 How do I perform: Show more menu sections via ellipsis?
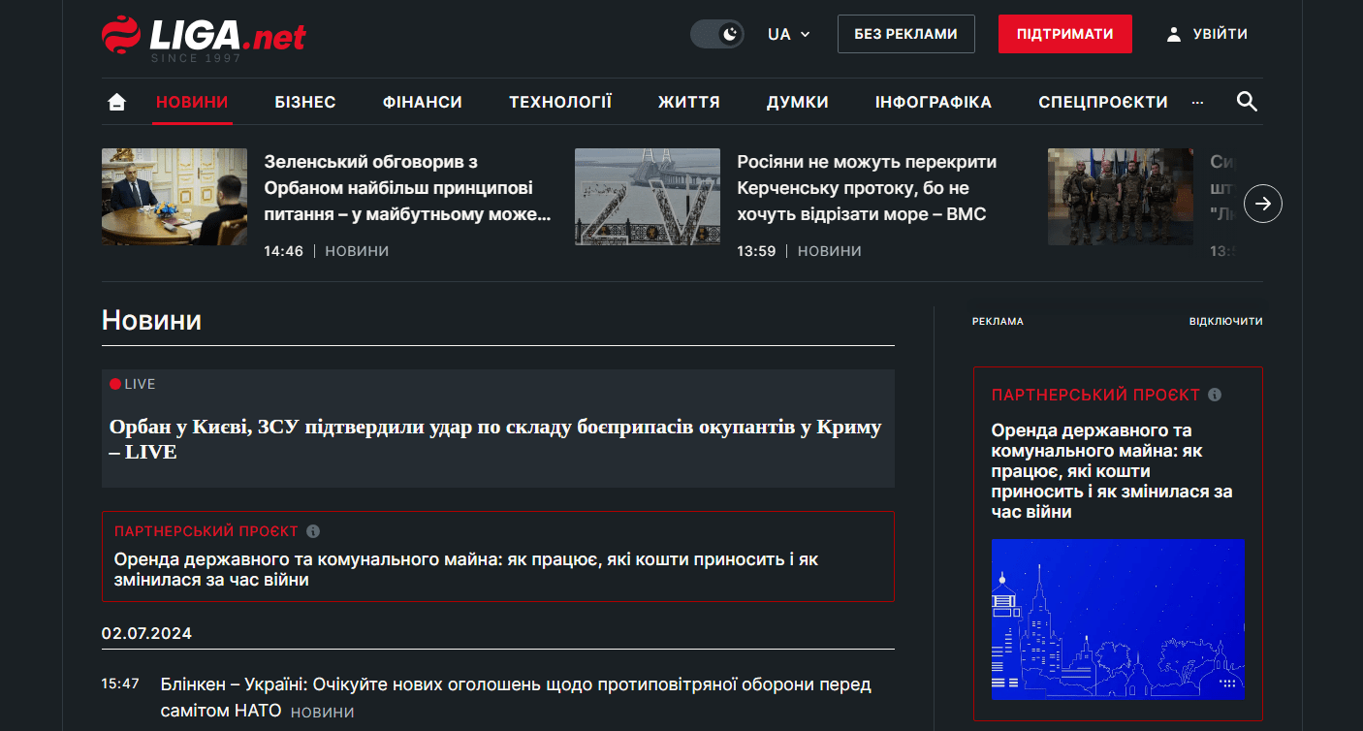pyautogui.click(x=1197, y=102)
